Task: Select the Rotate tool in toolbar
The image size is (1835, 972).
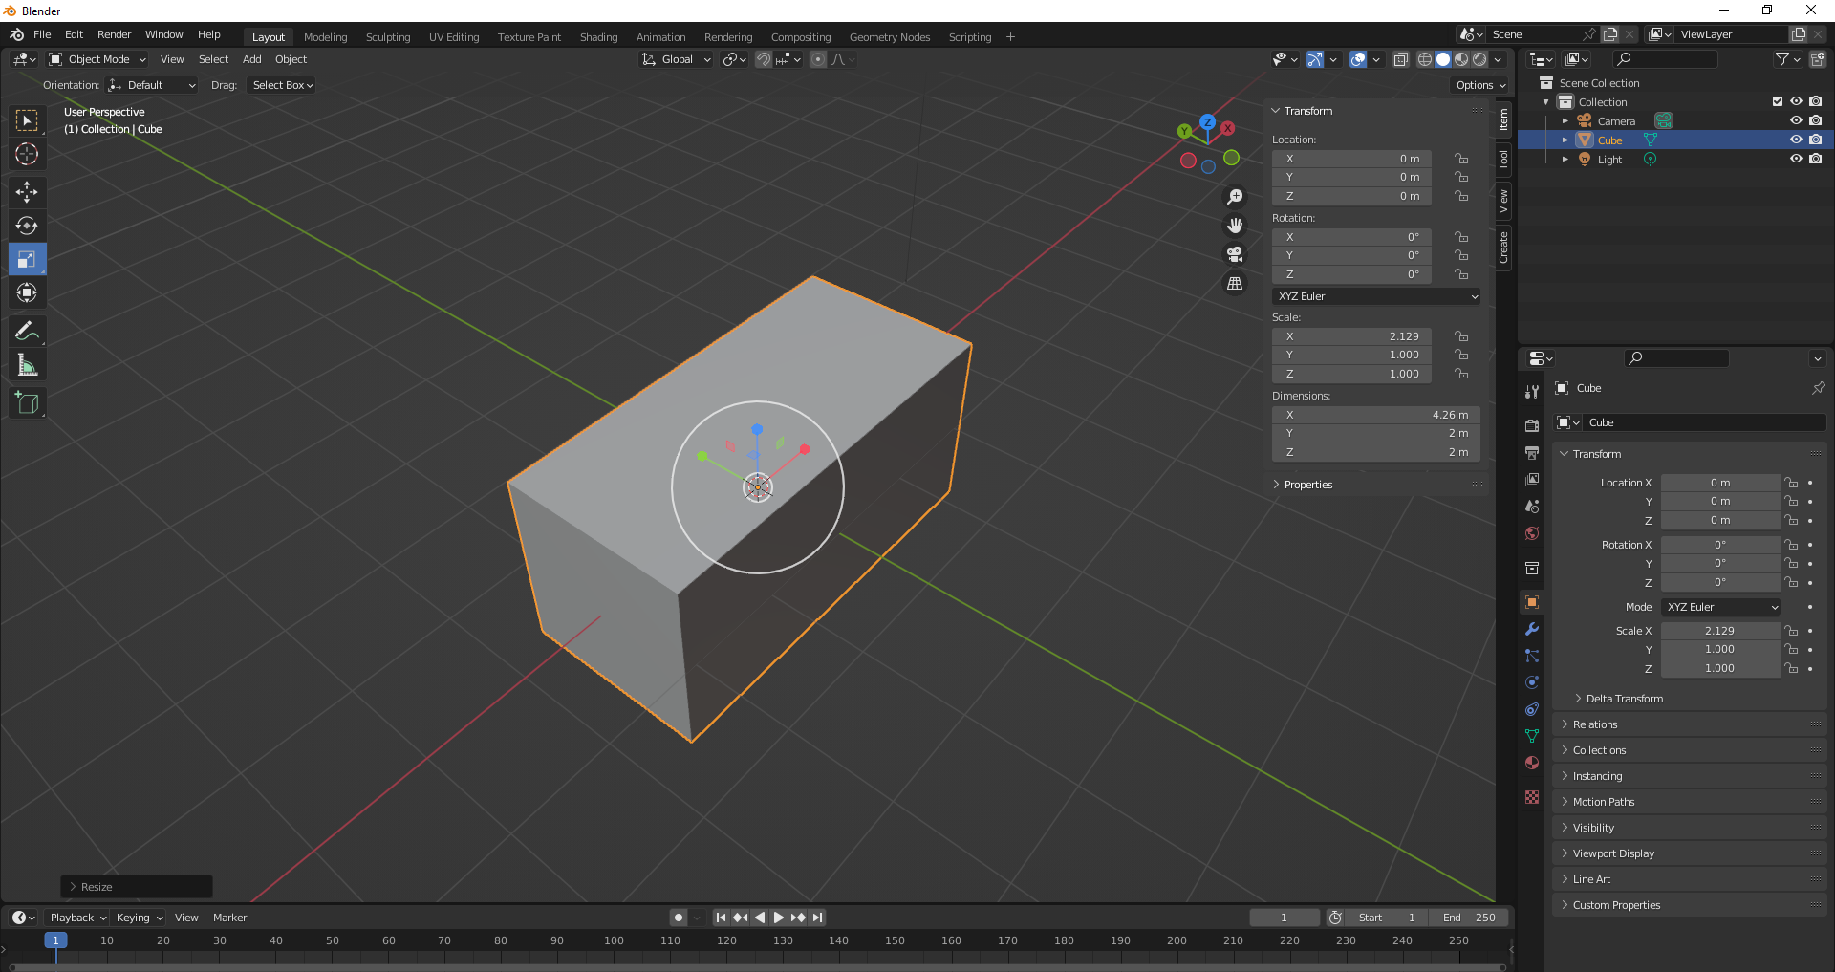Action: tap(27, 226)
